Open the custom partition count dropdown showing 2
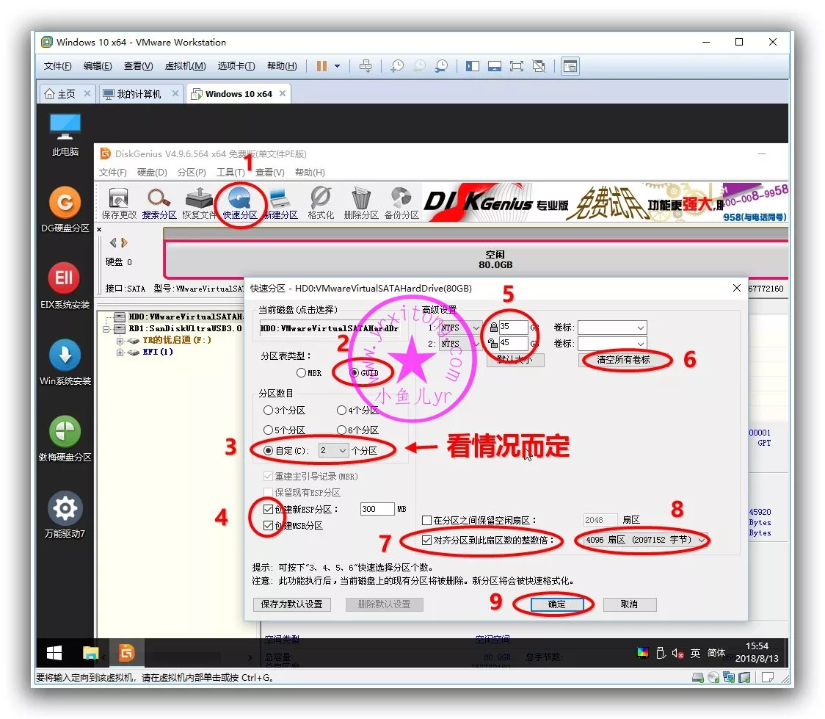The width and height of the screenshot is (825, 719). click(x=333, y=450)
